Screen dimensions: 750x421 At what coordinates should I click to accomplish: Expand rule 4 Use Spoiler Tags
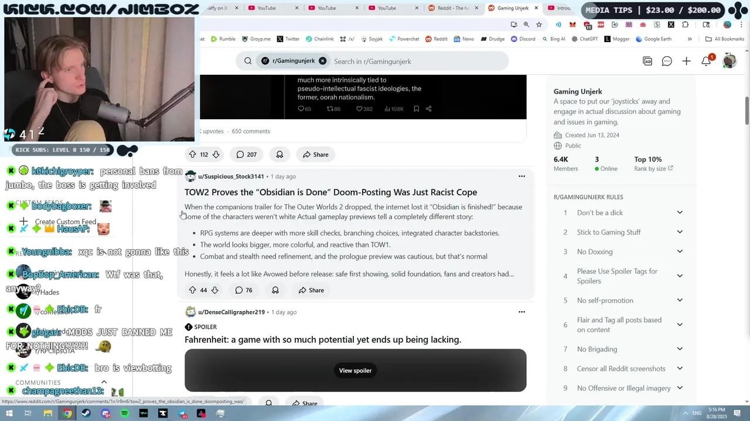point(680,276)
